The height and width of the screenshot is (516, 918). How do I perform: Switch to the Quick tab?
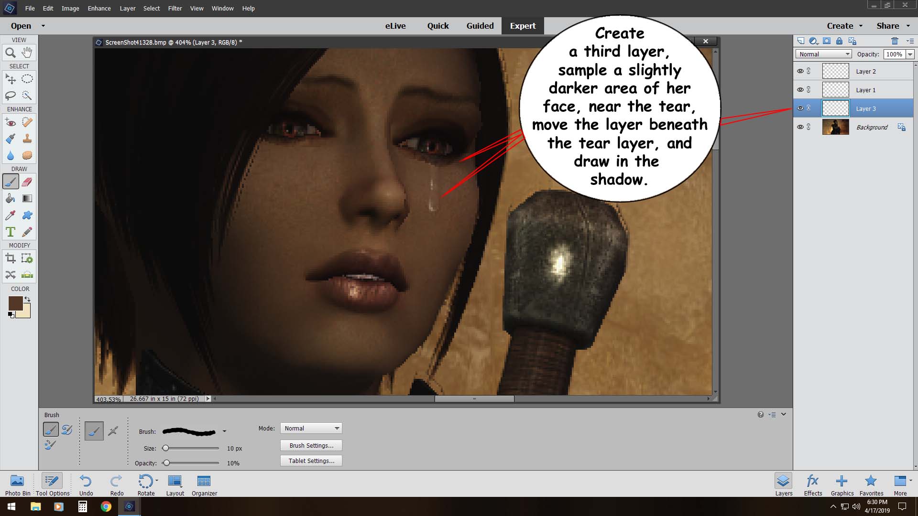click(438, 26)
